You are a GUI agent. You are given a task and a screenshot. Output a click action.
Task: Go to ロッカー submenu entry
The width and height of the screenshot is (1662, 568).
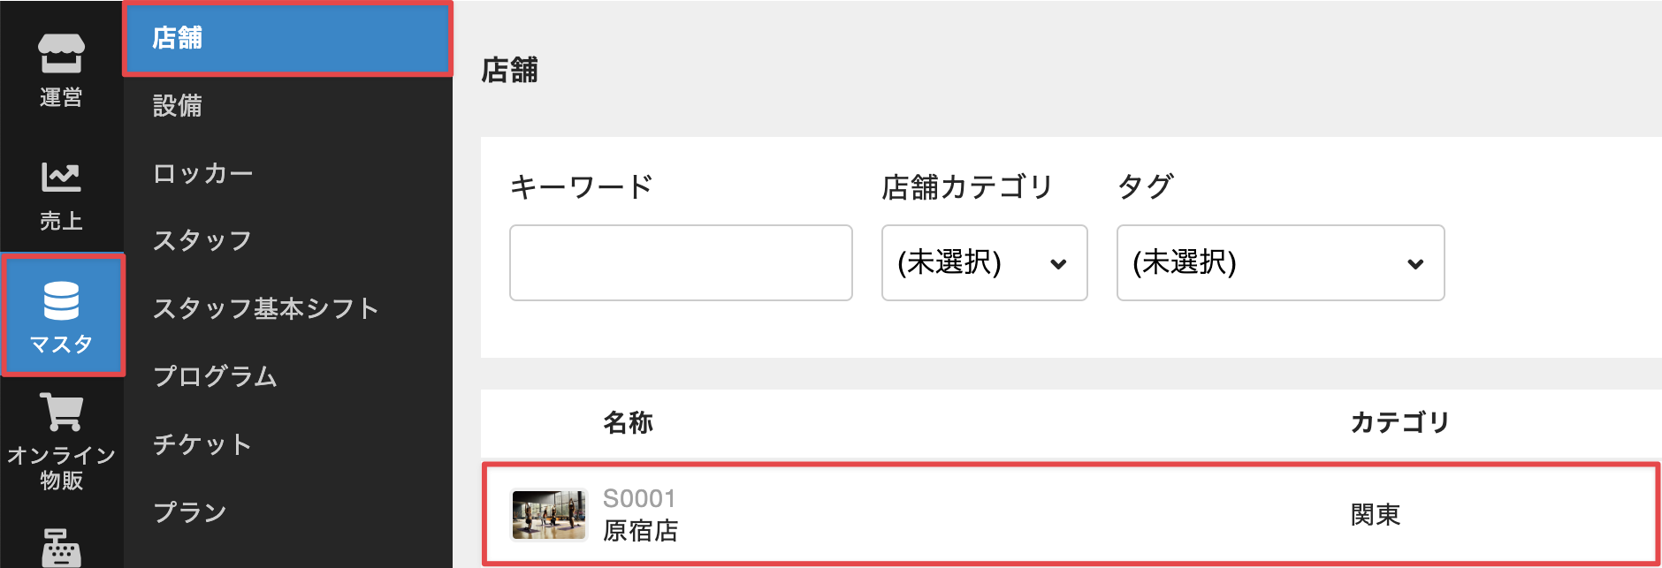point(203,173)
